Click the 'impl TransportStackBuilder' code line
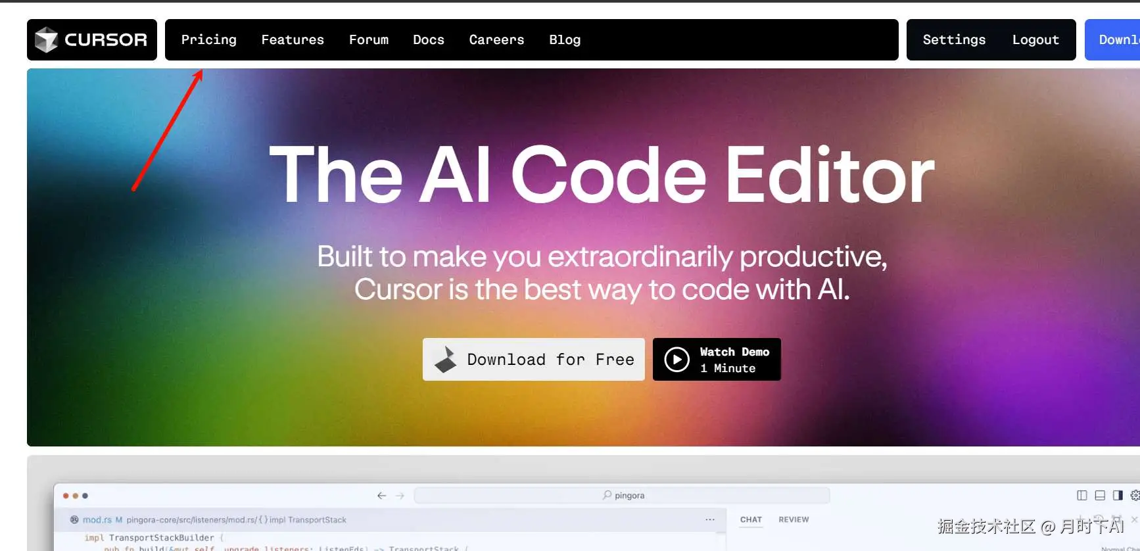 pos(154,538)
